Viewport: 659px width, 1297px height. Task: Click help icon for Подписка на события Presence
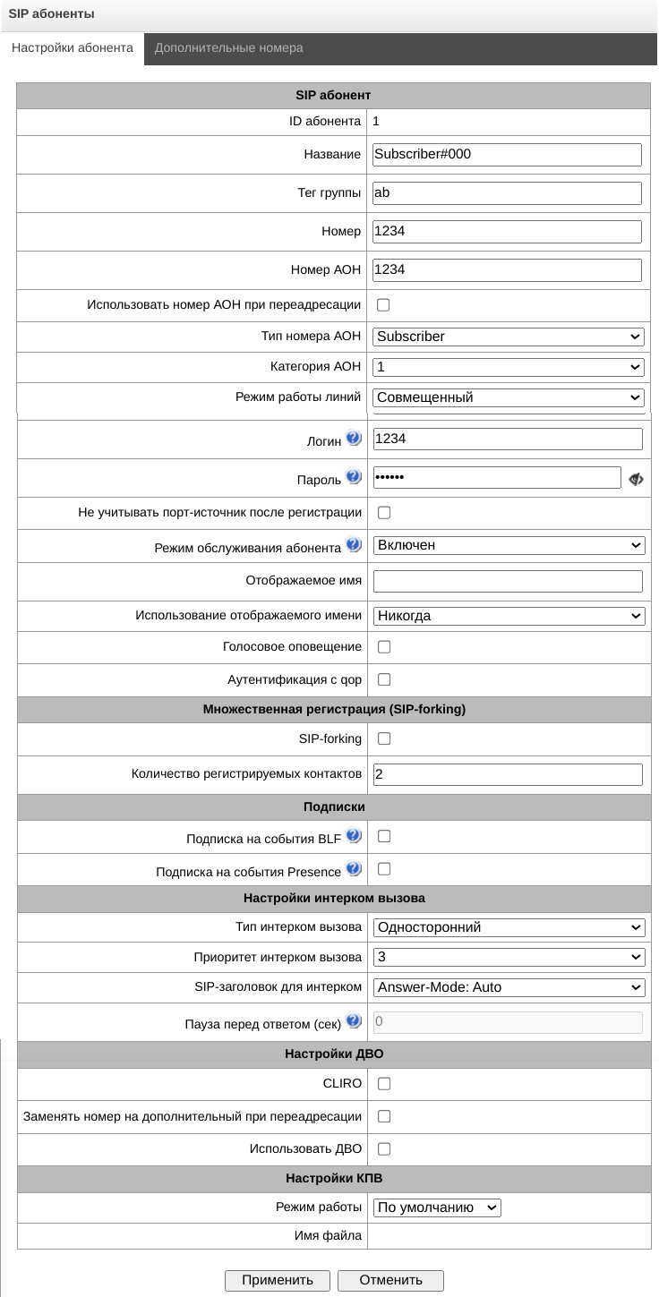pyautogui.click(x=354, y=868)
